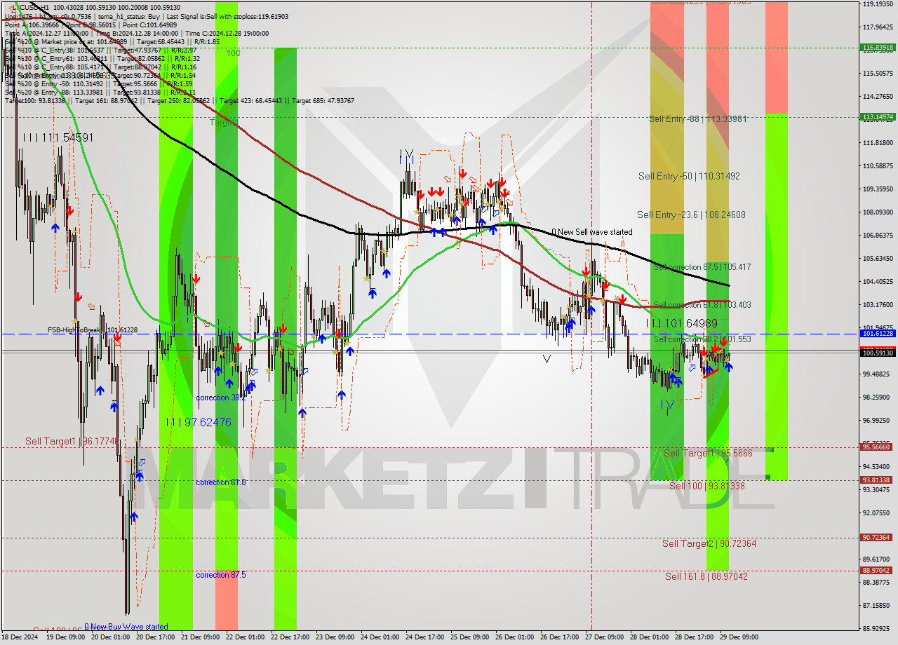Click the red 90.72364 price tag
898x645 pixels.
(877, 538)
